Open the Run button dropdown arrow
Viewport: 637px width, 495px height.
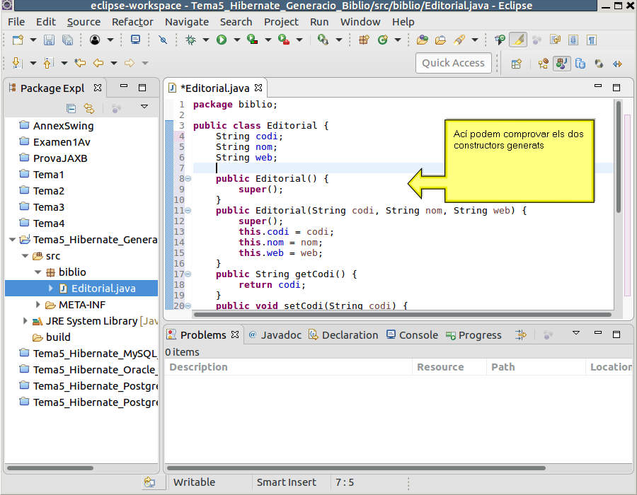click(x=236, y=40)
